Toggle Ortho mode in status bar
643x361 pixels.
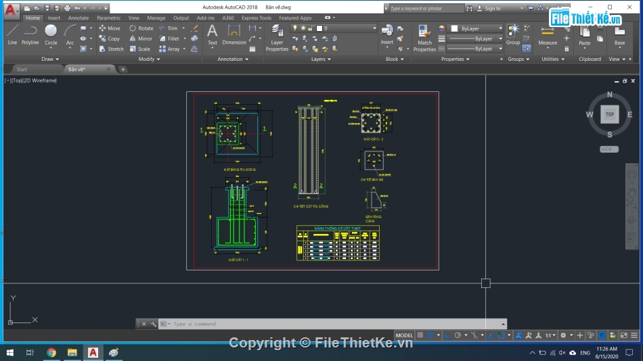coord(447,335)
